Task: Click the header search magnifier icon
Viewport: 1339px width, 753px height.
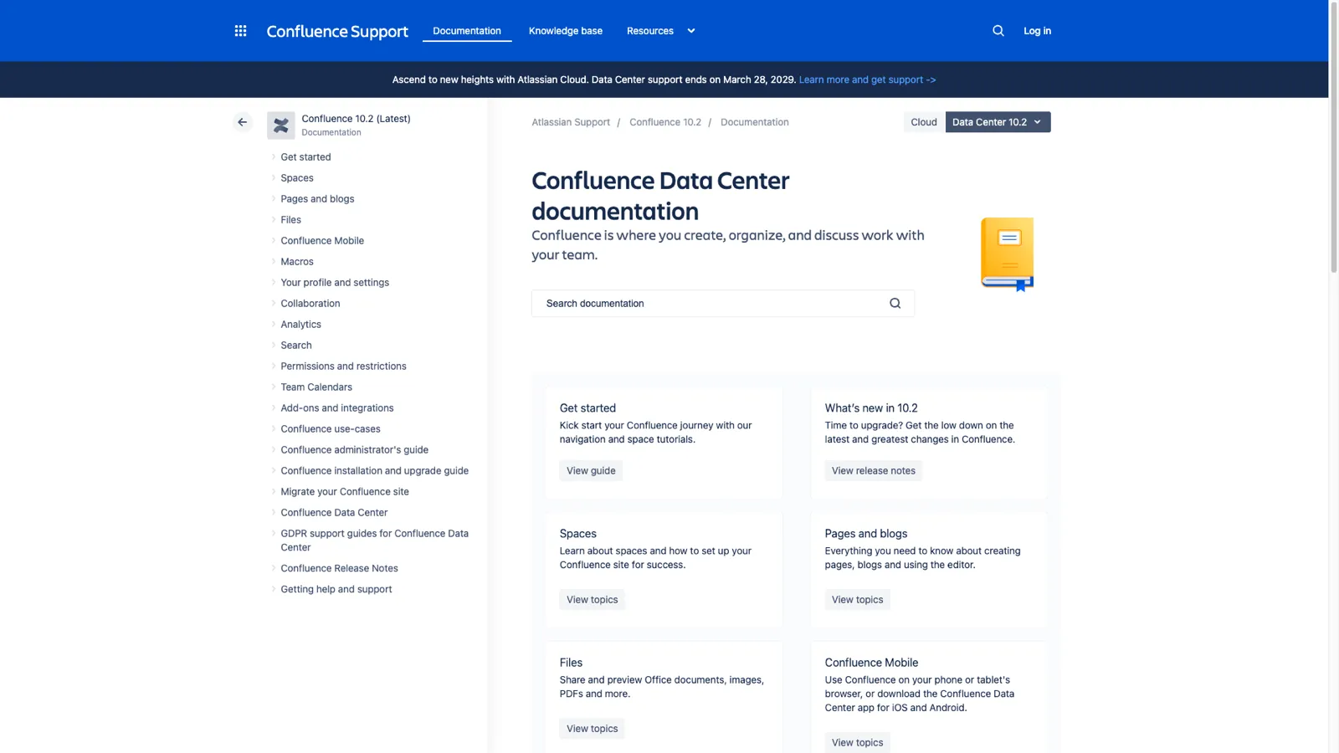Action: (998, 31)
